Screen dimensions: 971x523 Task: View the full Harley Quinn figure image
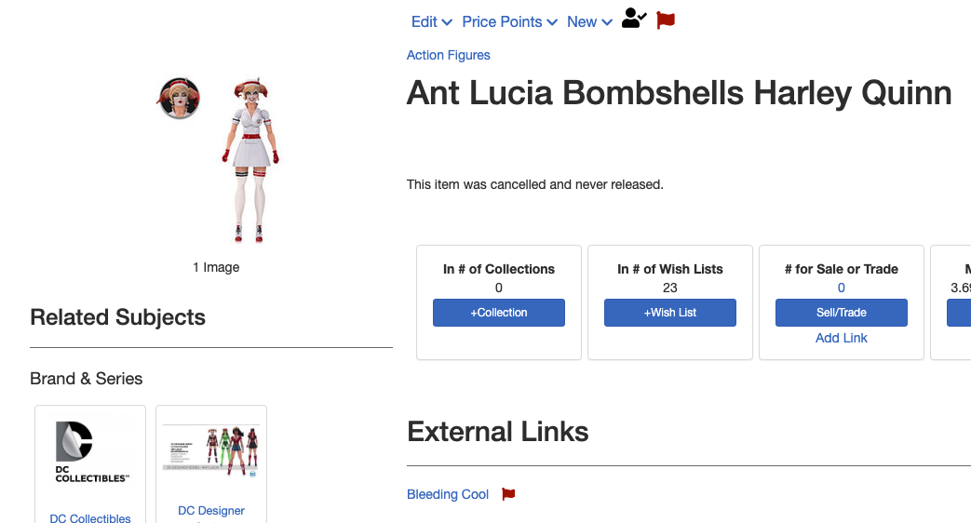(x=251, y=161)
